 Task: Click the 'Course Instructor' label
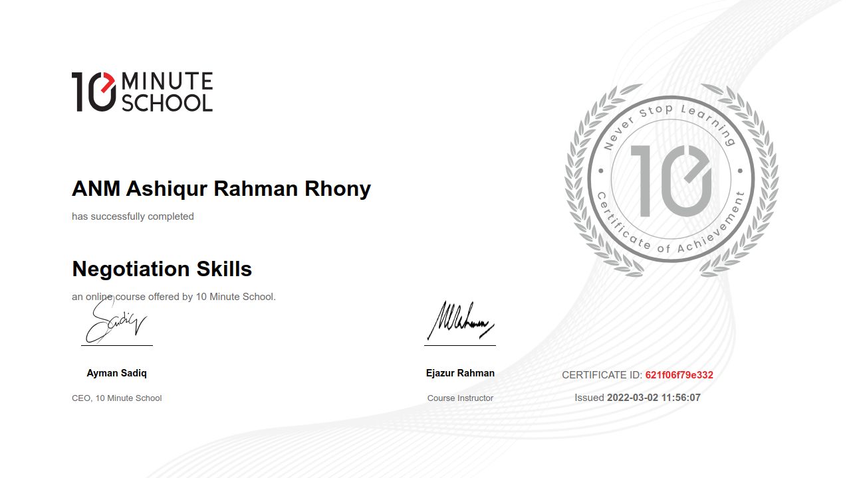click(x=460, y=398)
